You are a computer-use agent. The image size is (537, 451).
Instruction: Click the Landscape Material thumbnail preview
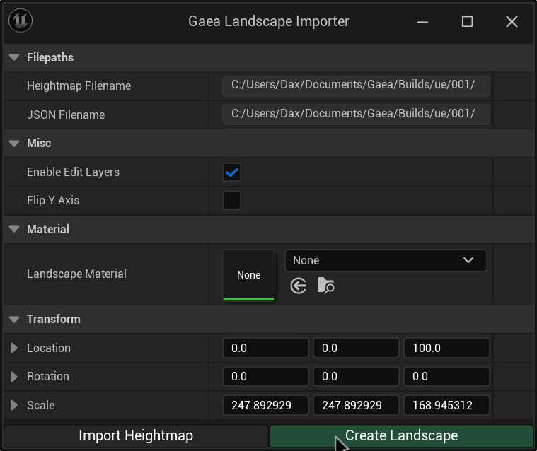coord(248,275)
